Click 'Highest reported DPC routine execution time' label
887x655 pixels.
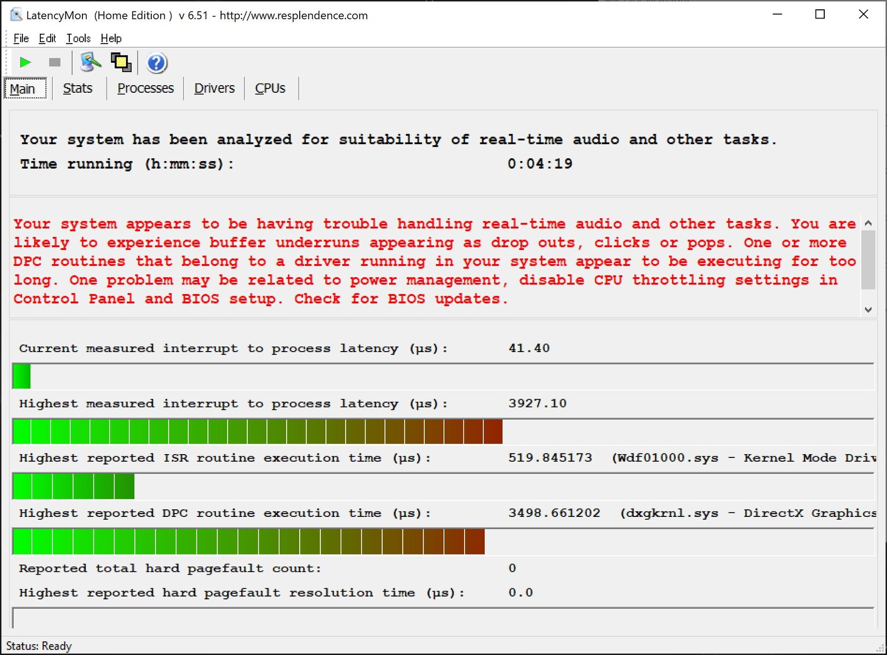tap(225, 513)
